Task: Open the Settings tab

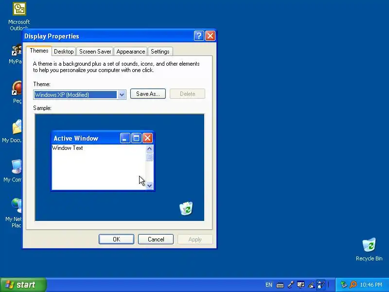Action: (x=160, y=52)
